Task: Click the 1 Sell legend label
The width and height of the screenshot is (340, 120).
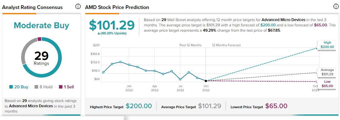Action: [x=69, y=87]
